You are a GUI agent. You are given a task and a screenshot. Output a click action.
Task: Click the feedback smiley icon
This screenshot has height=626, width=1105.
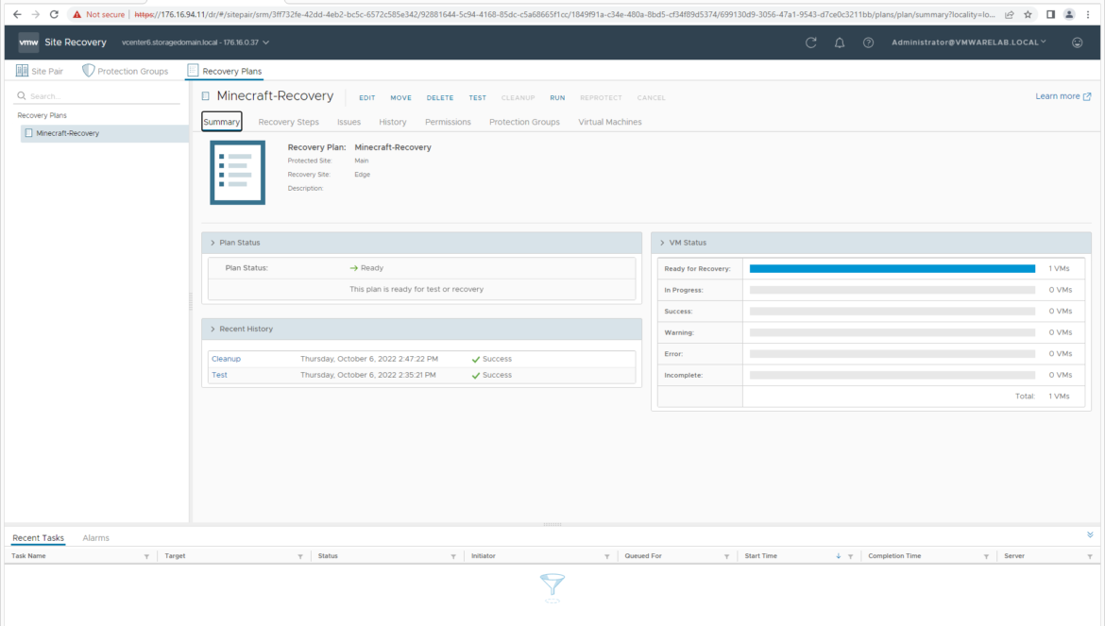[x=1078, y=42]
